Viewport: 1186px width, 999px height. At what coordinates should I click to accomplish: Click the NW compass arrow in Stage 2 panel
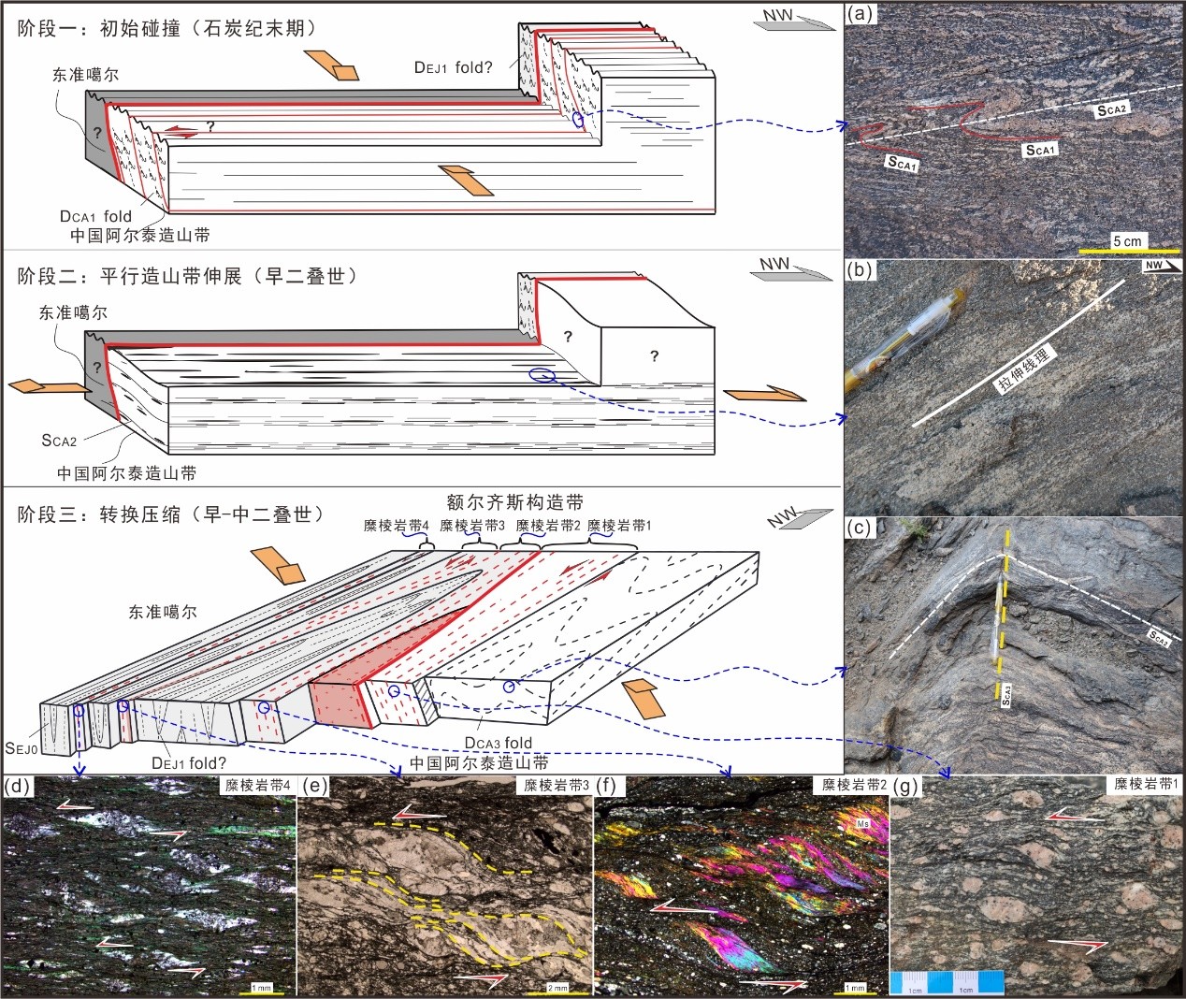[x=791, y=269]
